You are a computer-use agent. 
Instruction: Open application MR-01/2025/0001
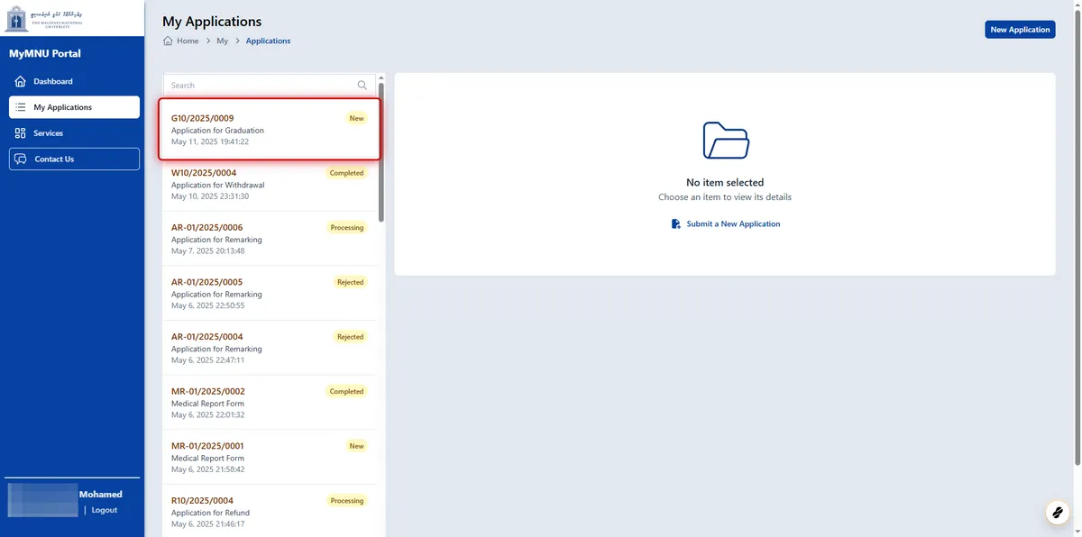coord(270,458)
